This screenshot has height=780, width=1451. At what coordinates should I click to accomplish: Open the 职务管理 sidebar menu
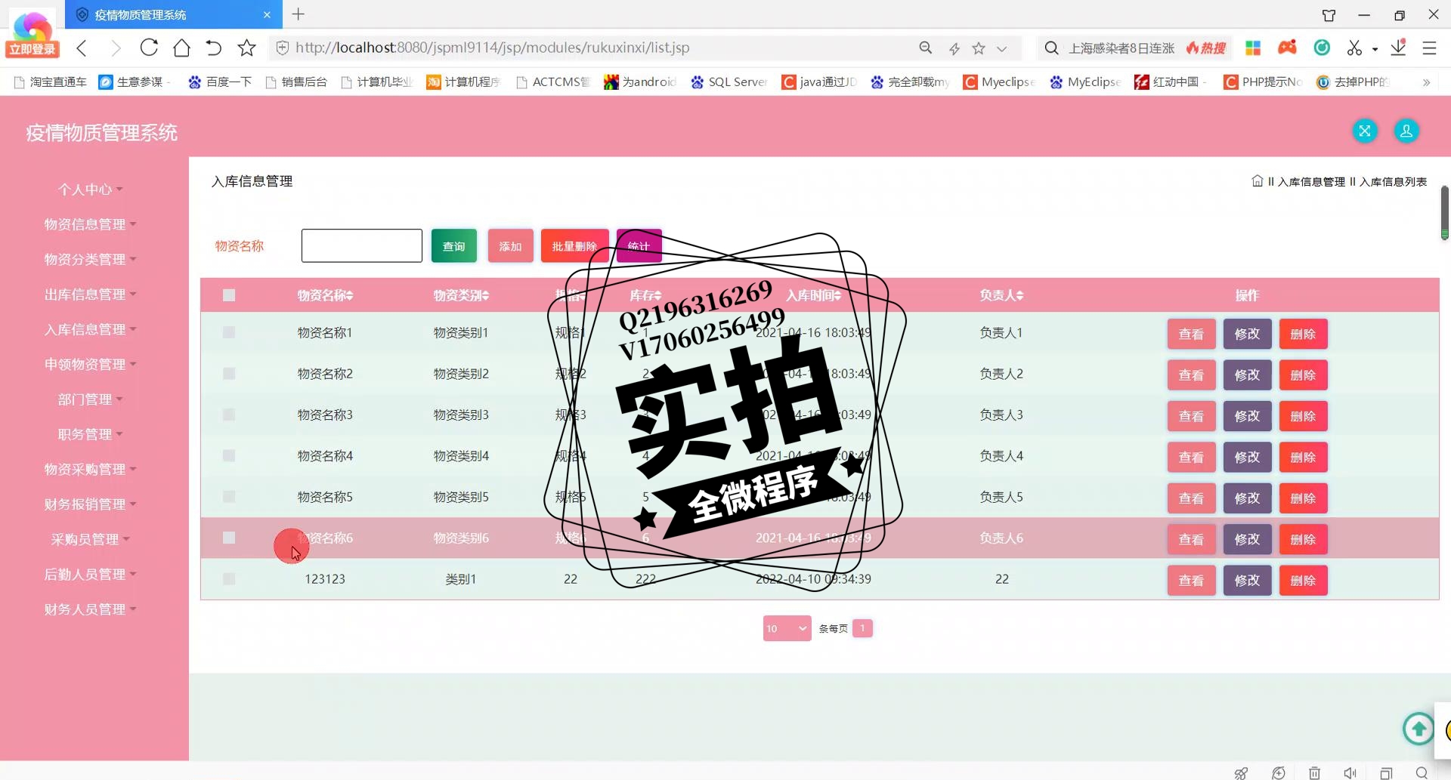tap(90, 434)
